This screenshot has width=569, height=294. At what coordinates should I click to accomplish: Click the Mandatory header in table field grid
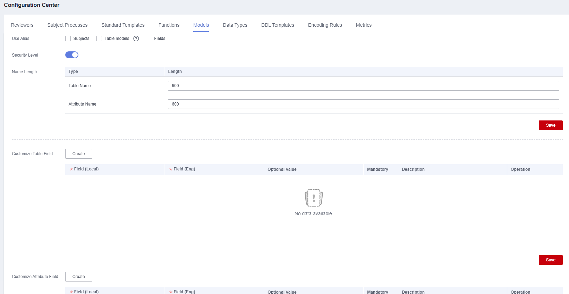click(x=377, y=169)
